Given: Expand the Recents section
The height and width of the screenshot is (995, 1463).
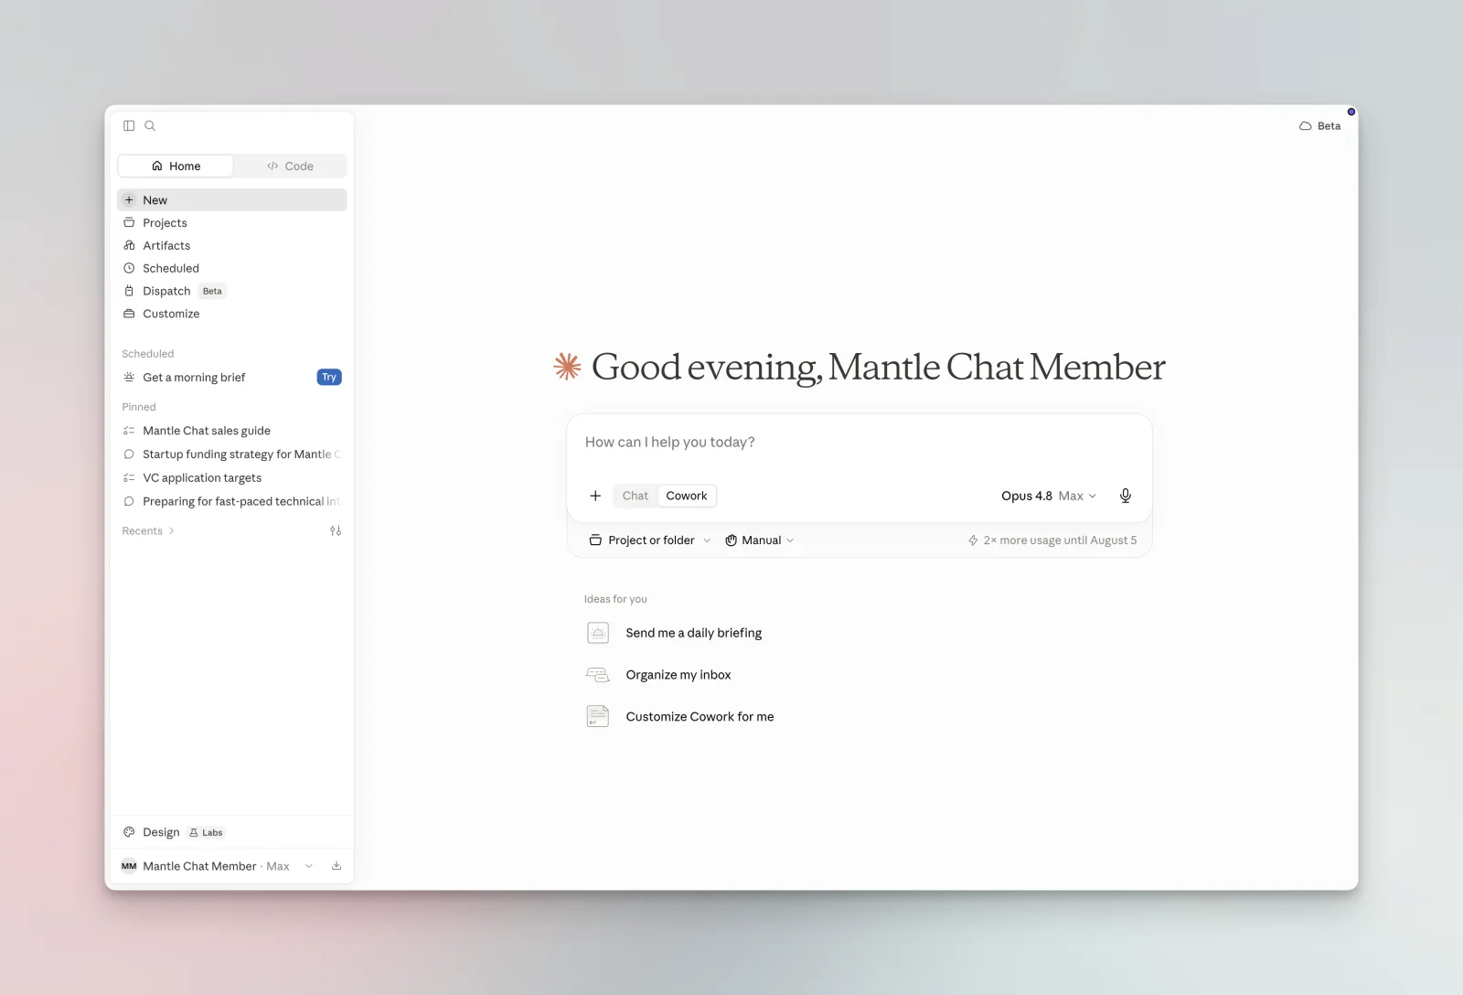Looking at the screenshot, I should pos(148,530).
